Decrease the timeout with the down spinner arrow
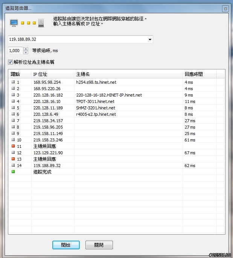Screen dimensions: 233x258 pos(26,52)
